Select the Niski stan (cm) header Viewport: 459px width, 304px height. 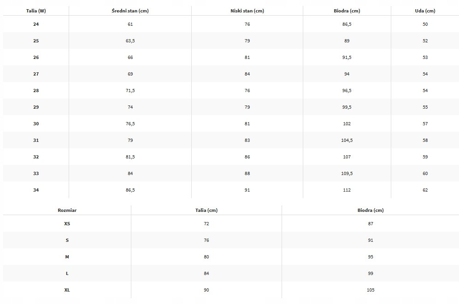pos(247,11)
